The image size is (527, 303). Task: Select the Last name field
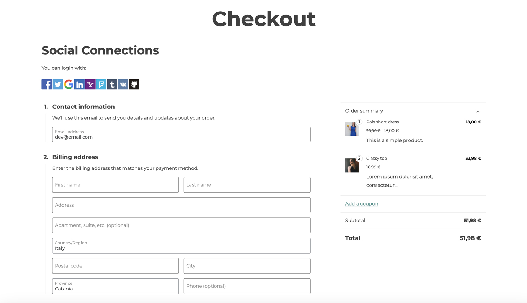pos(247,185)
